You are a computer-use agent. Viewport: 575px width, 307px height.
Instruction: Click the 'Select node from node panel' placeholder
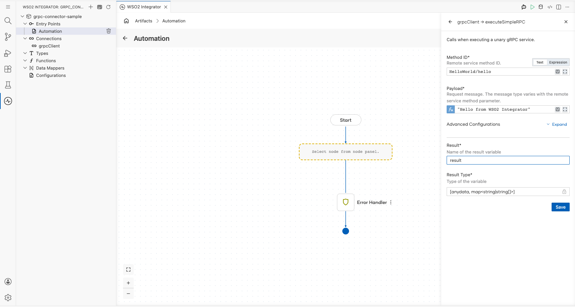click(x=346, y=152)
